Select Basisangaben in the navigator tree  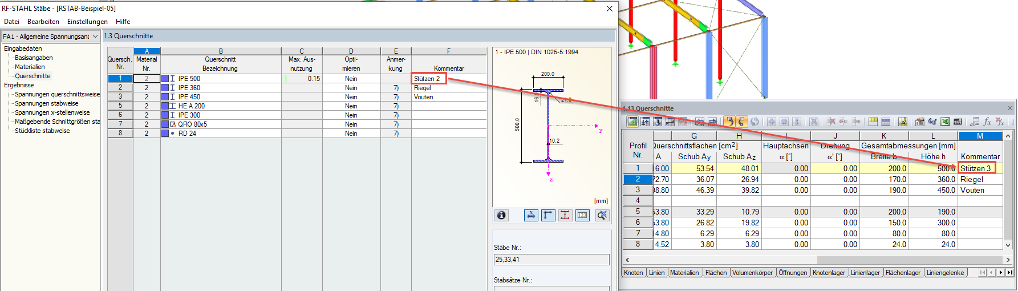34,58
